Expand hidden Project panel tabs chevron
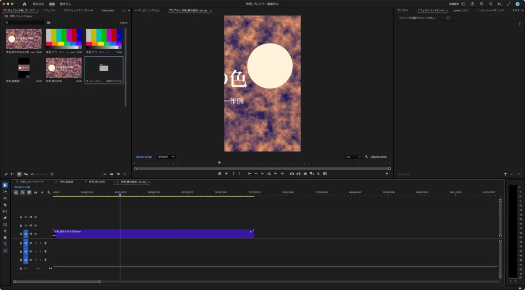 (x=129, y=10)
